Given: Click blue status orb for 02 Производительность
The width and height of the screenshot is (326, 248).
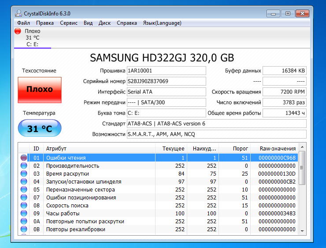Looking at the screenshot, I should pyautogui.click(x=24, y=165).
